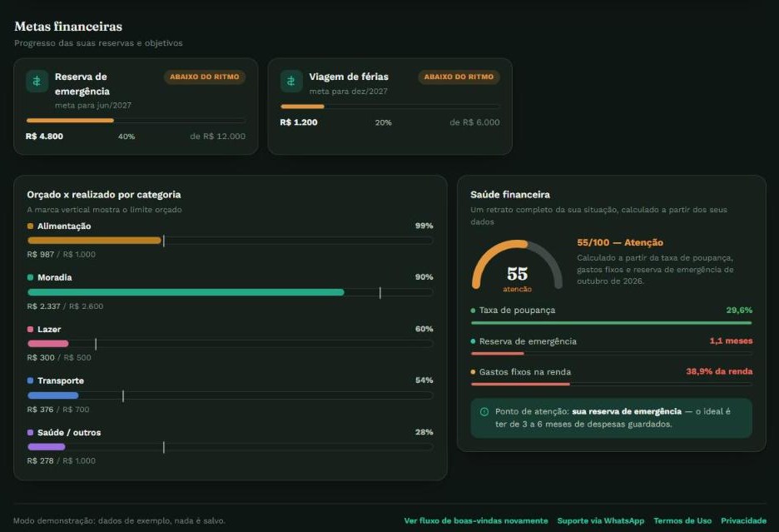Click ABAIXO DO RITMO badge on Viagem de férias
The width and height of the screenshot is (779, 532).
459,77
